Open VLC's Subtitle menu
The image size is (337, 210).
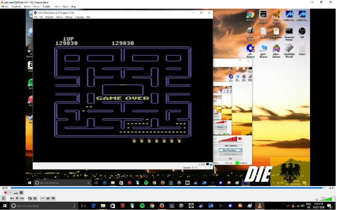click(x=46, y=7)
